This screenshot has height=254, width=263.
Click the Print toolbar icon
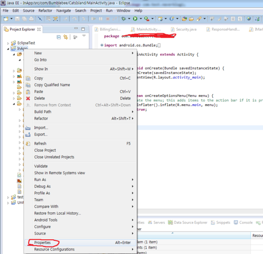pos(32,19)
